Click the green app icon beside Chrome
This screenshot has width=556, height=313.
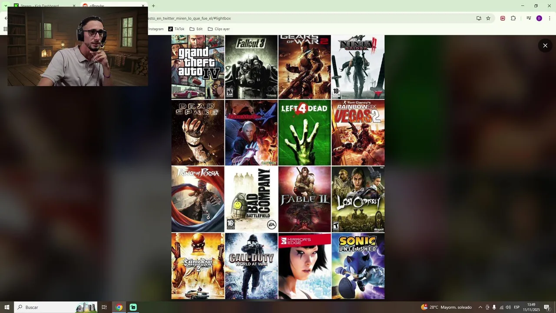point(133,307)
